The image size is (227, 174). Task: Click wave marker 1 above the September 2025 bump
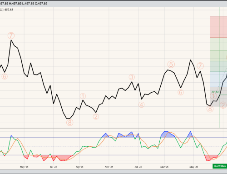coord(83,96)
